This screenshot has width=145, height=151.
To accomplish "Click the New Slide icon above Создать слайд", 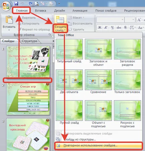I will [60, 19].
